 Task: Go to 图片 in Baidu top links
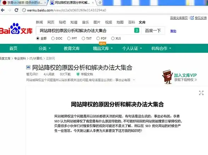(97, 22)
